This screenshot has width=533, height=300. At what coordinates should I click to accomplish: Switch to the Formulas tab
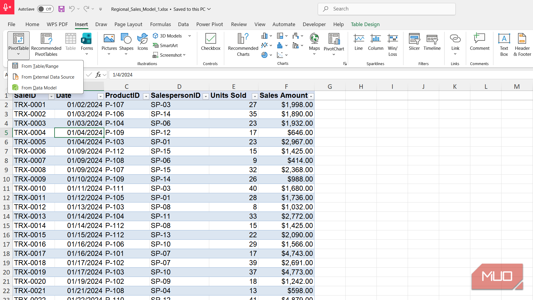pyautogui.click(x=160, y=24)
